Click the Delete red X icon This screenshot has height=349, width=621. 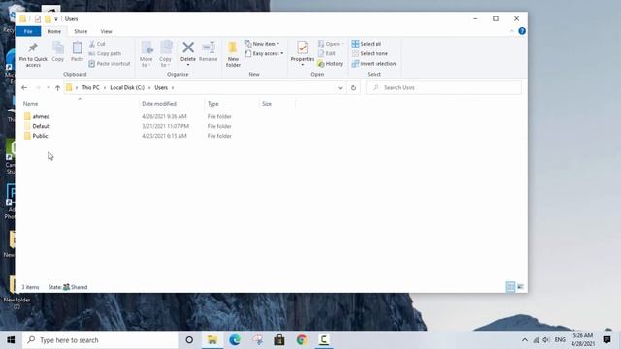coord(188,48)
